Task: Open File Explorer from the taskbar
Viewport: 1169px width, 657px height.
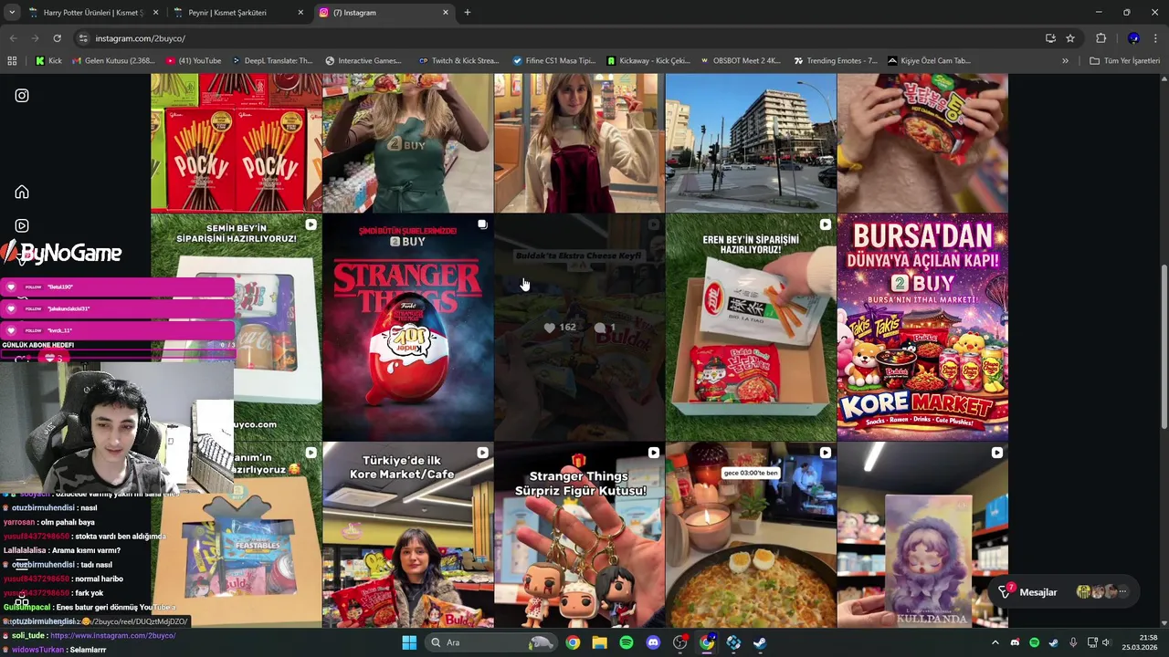Action: (x=599, y=642)
